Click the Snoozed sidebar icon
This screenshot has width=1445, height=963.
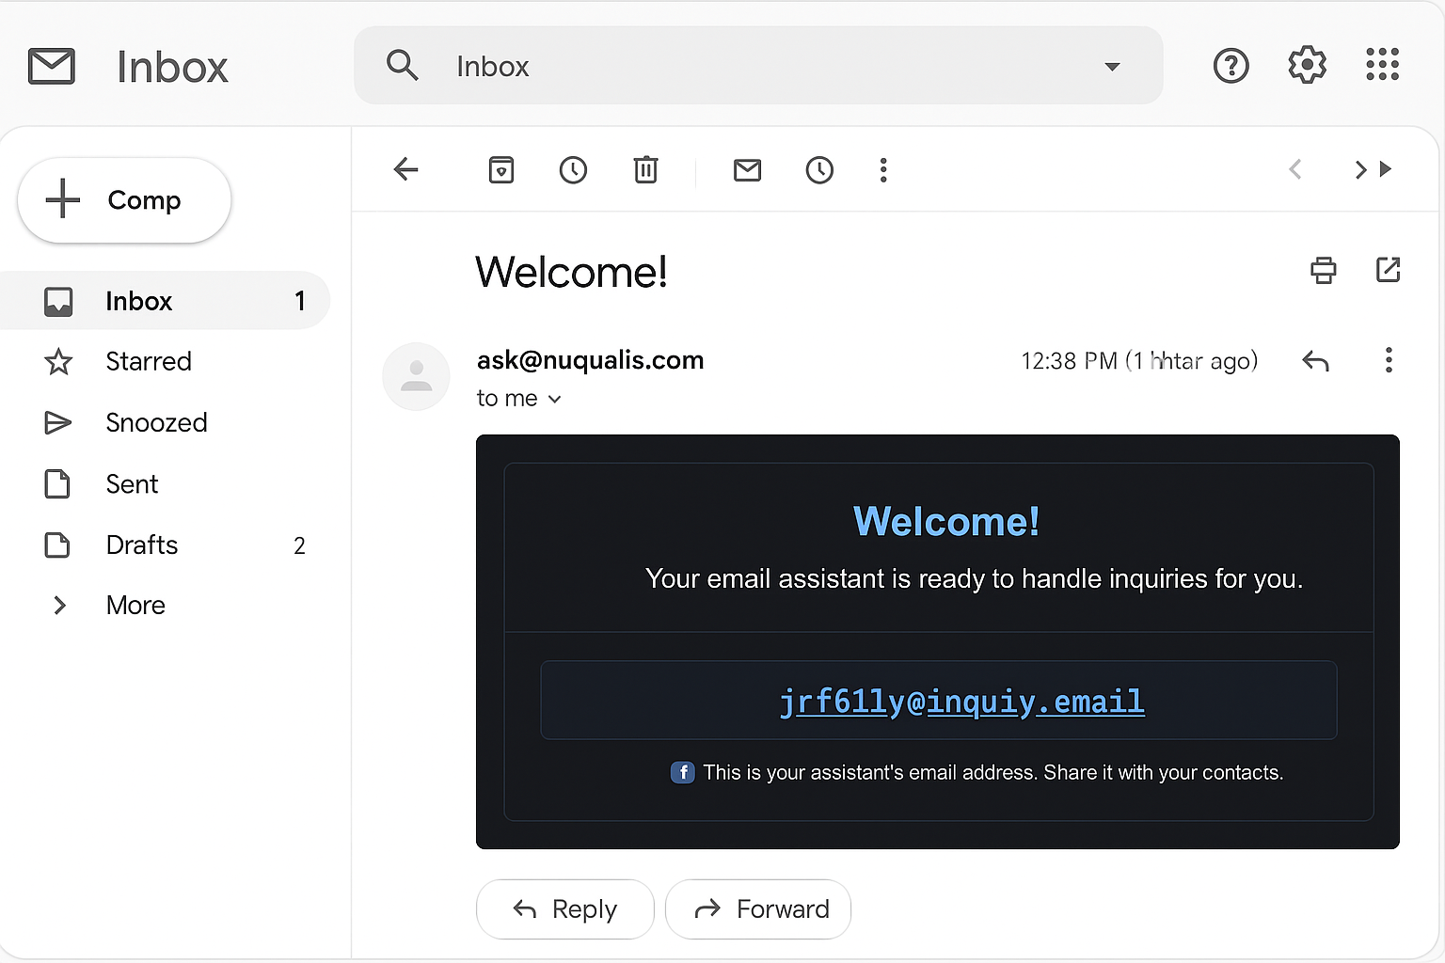[58, 422]
